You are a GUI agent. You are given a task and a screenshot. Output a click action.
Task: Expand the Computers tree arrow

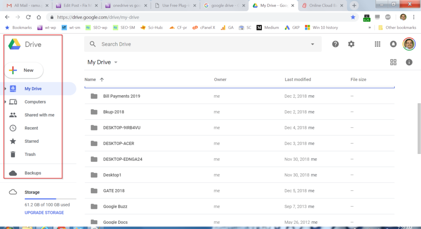[x=5, y=102]
